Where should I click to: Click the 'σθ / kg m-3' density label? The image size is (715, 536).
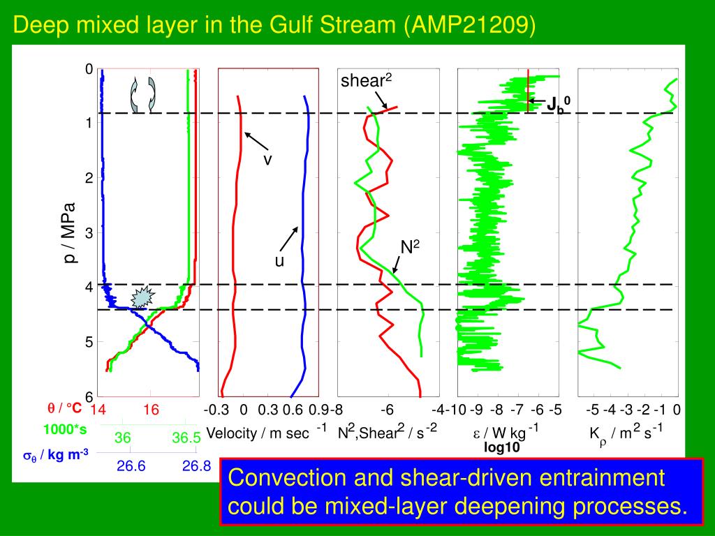pyautogui.click(x=56, y=455)
